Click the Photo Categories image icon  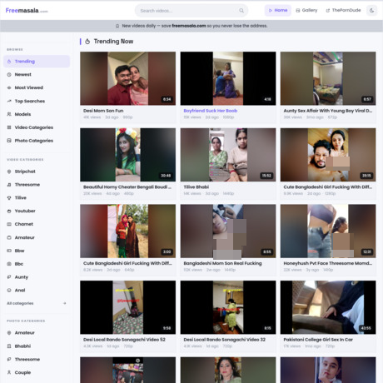point(9,141)
